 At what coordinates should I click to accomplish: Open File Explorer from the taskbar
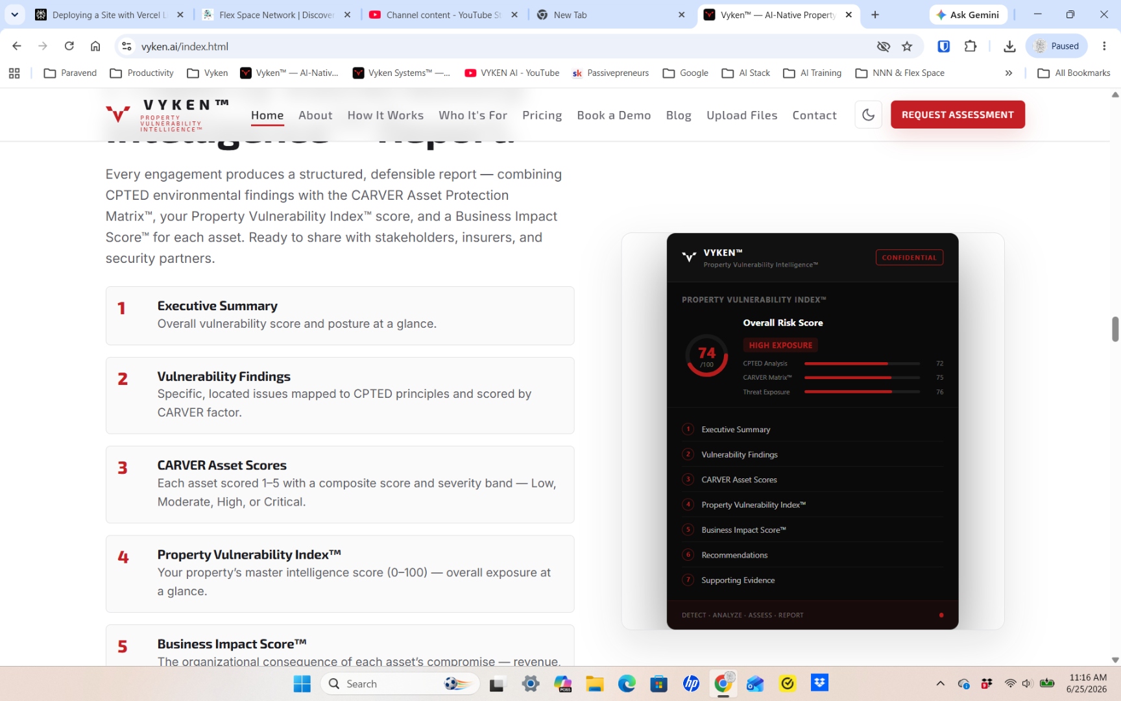point(594,683)
